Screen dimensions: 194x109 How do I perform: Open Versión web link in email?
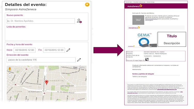pos(129,2)
